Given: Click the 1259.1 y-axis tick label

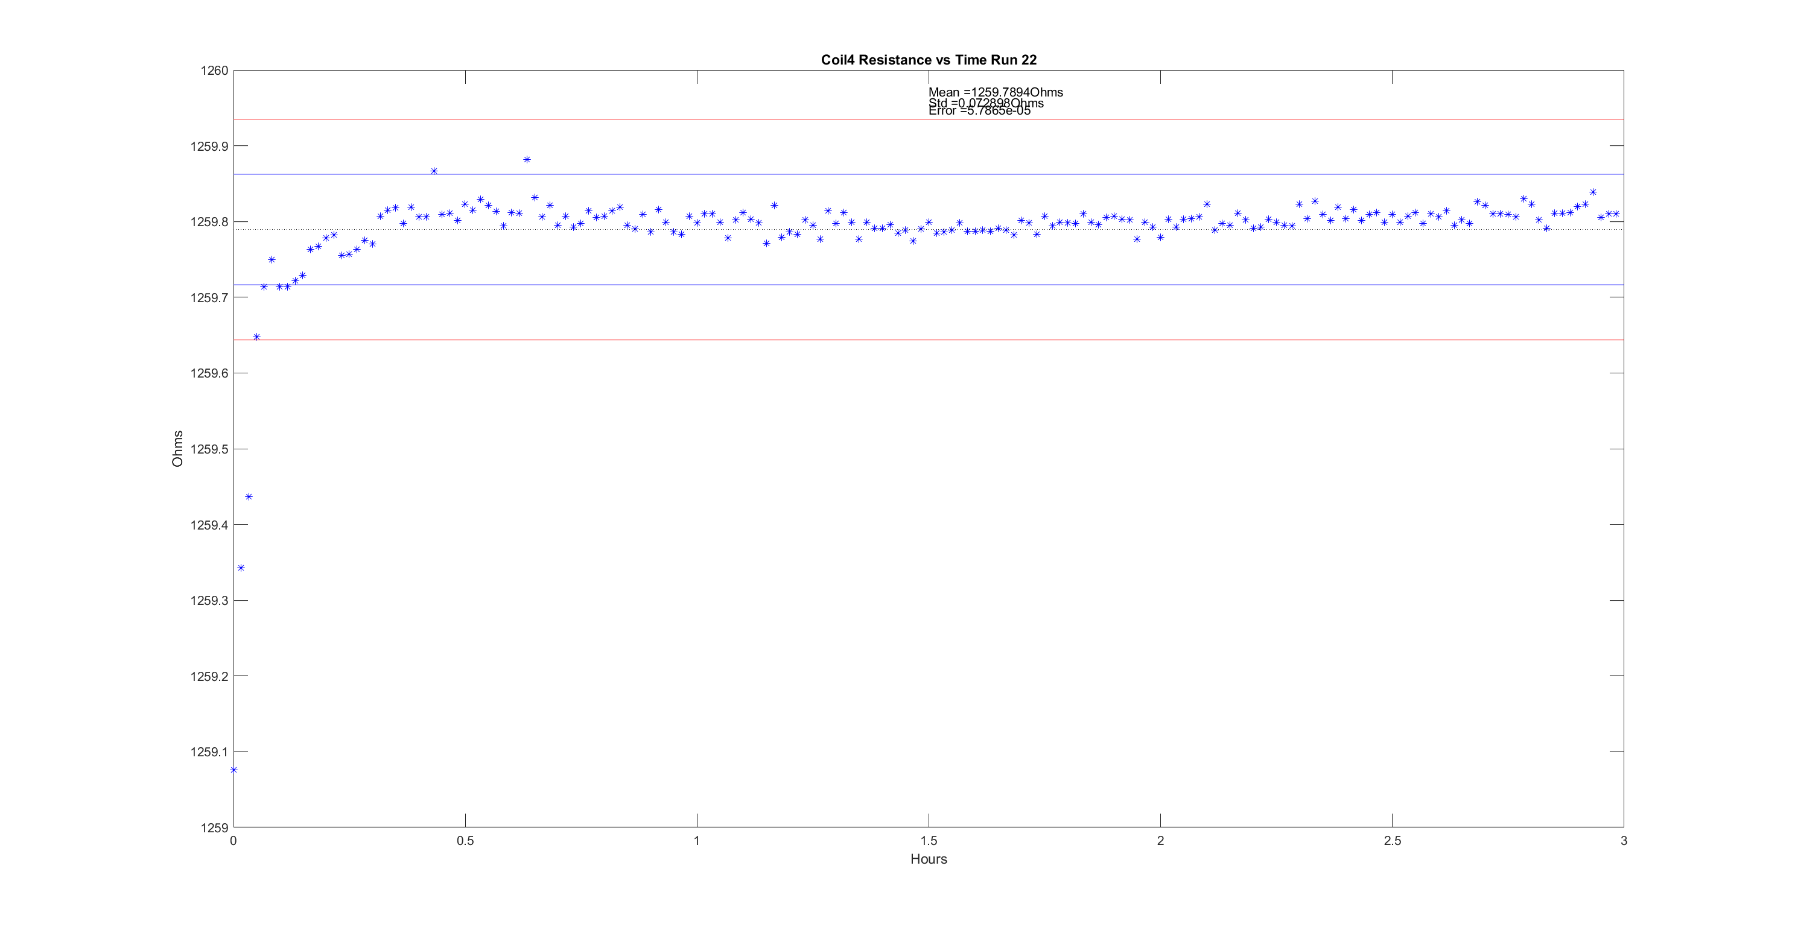Looking at the screenshot, I should [209, 752].
